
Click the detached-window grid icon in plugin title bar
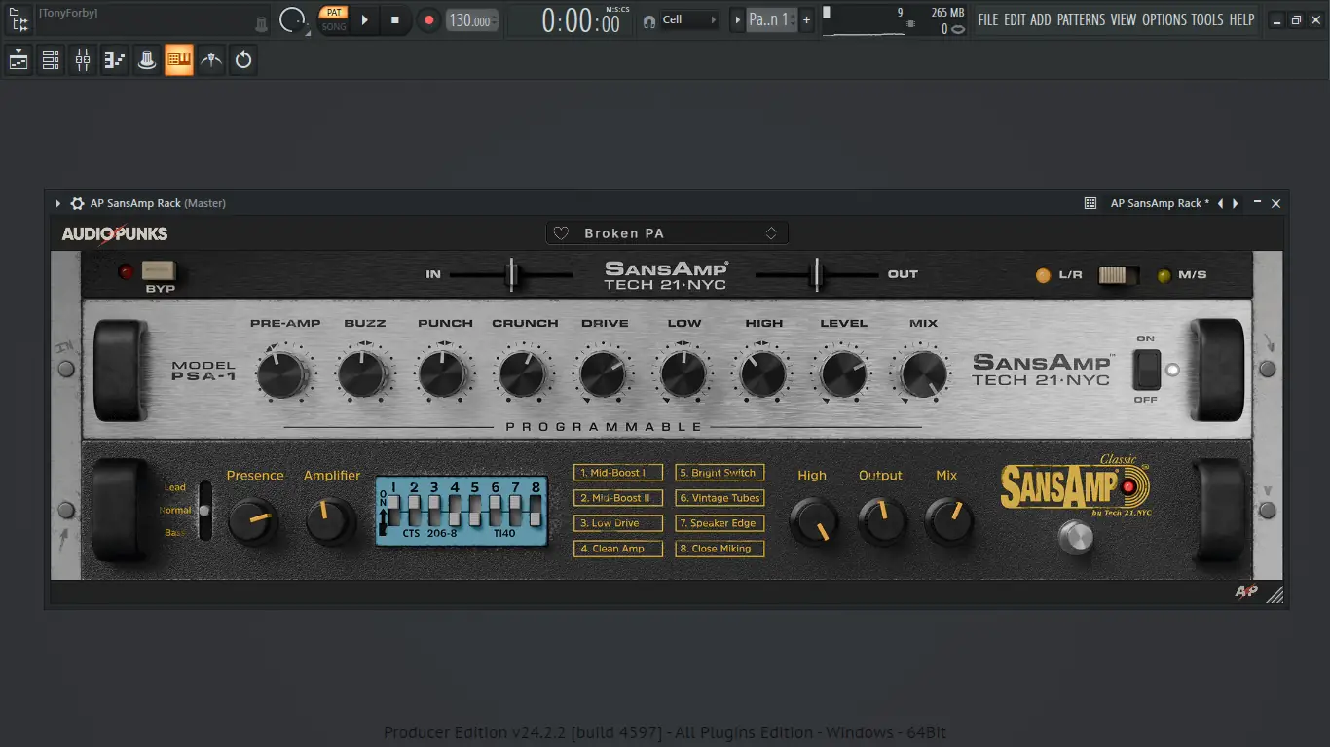(x=1090, y=203)
